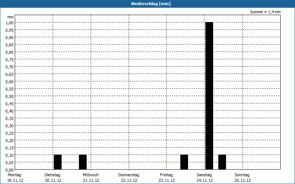Image resolution: width=295 pixels, height=184 pixels.
Task: Click the 0,10 value on y-axis
Action: coord(10,155)
